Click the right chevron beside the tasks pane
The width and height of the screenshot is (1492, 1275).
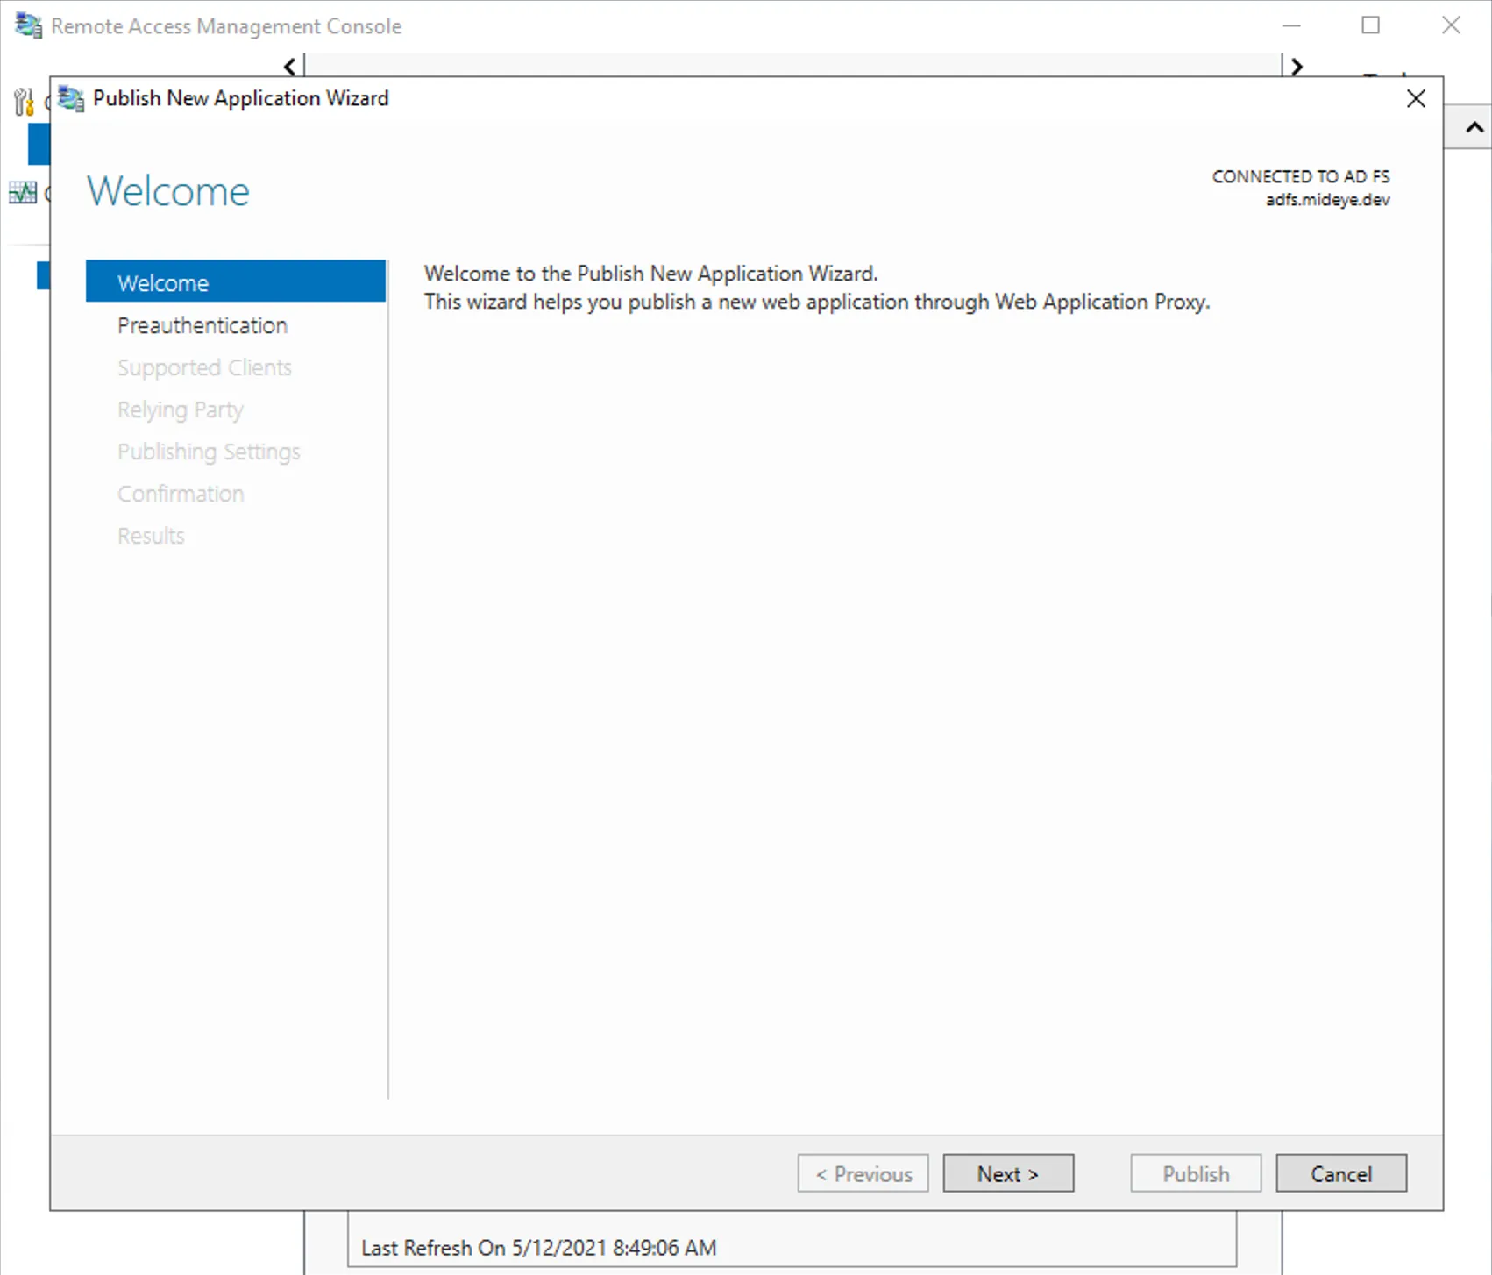[1297, 67]
